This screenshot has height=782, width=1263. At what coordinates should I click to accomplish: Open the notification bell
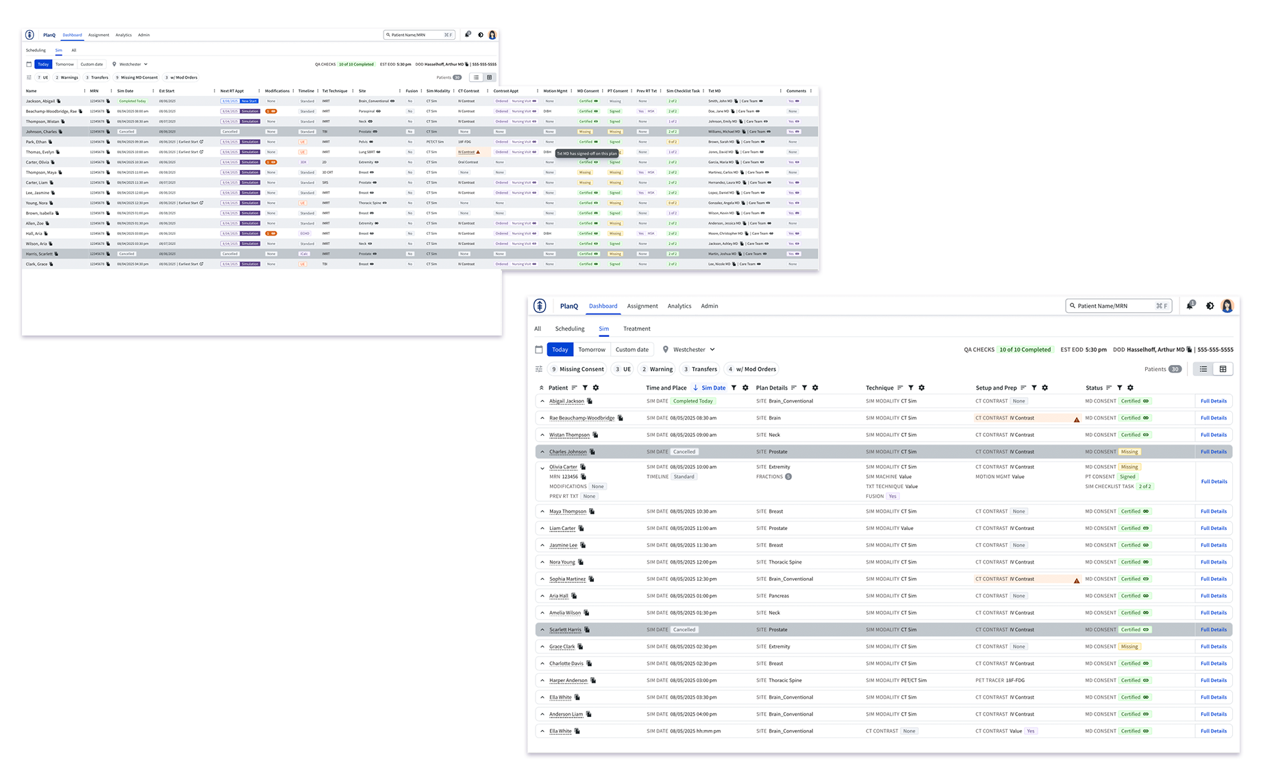point(1189,306)
